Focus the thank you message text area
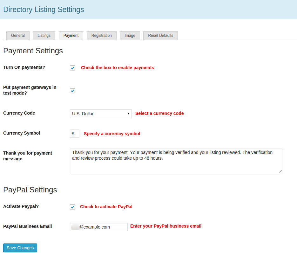 (176, 161)
